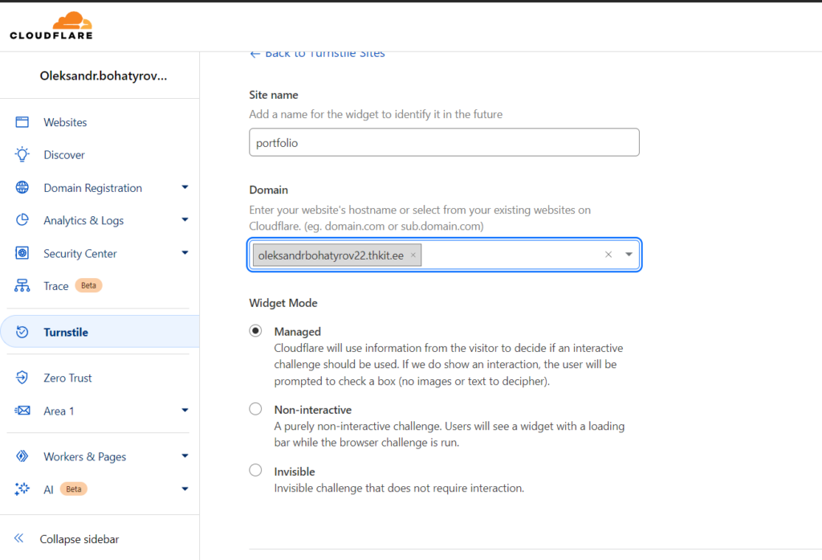Go back to Turnstile Sites link
822x560 pixels.
317,54
